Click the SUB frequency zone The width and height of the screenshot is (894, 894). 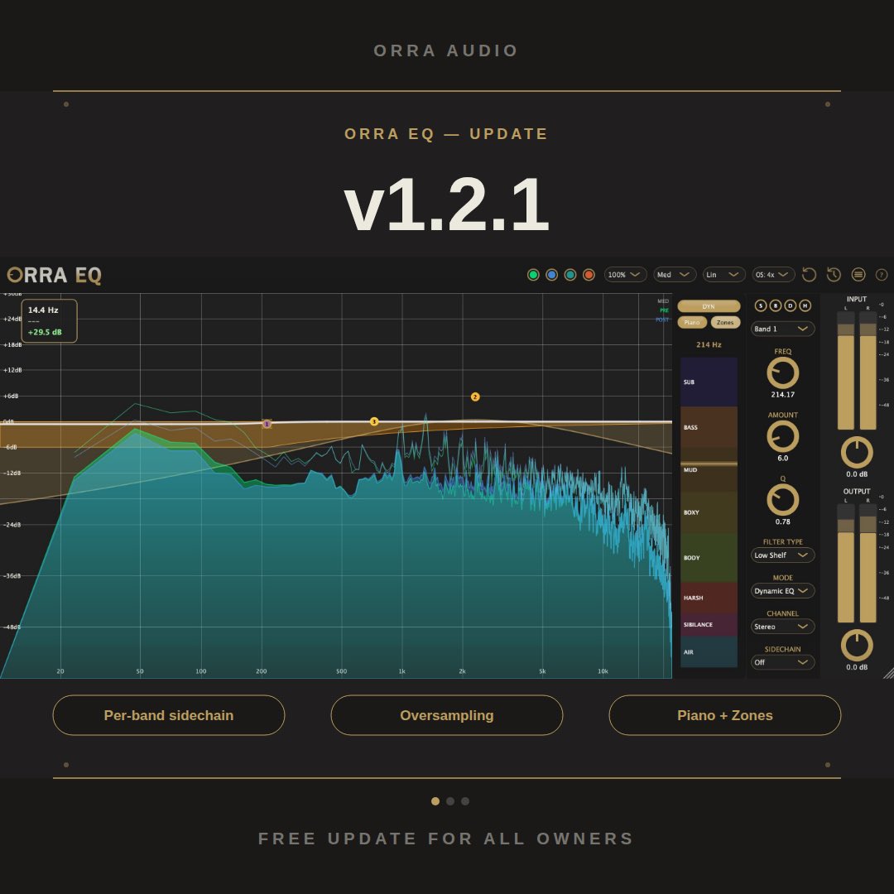point(709,382)
